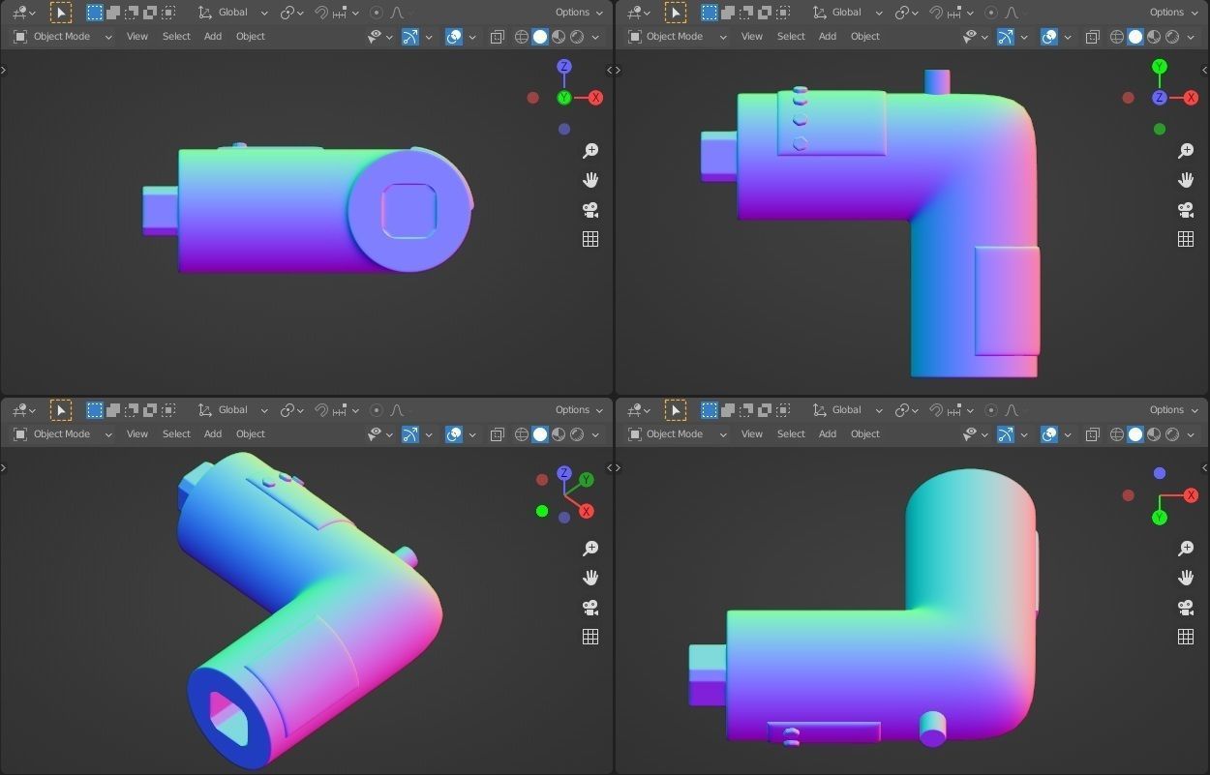Toggle gizmo display button in top-left viewport
Image resolution: width=1210 pixels, height=775 pixels.
click(410, 37)
